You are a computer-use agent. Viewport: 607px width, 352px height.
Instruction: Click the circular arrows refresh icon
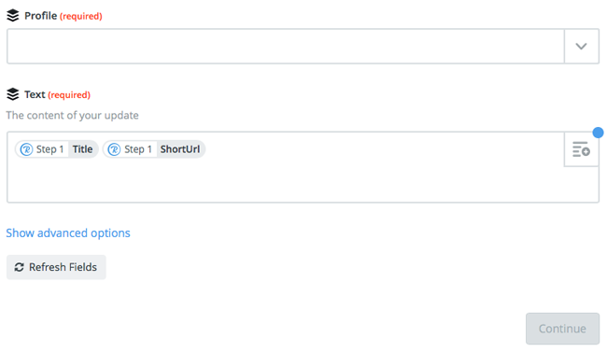coord(19,267)
